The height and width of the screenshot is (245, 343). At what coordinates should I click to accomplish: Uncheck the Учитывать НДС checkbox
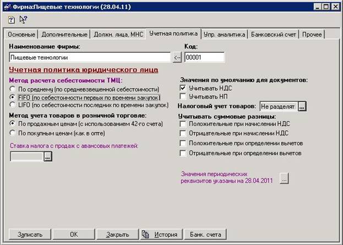point(183,88)
